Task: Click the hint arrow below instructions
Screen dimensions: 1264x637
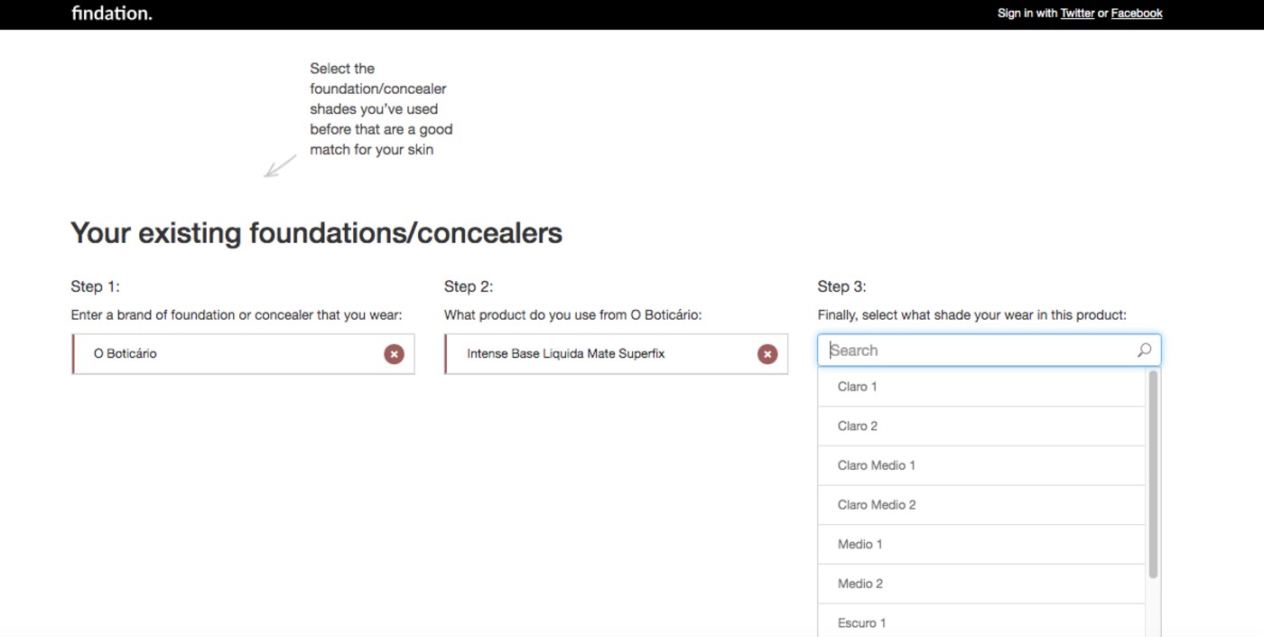Action: 280,166
